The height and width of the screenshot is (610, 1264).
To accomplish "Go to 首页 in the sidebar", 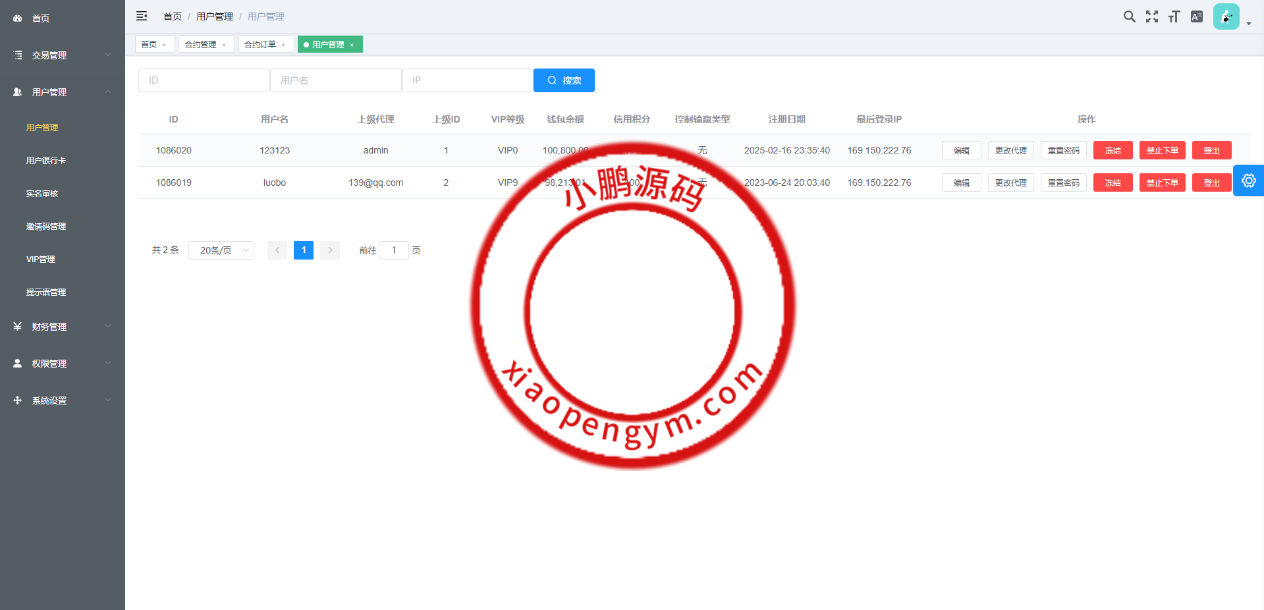I will (x=63, y=18).
